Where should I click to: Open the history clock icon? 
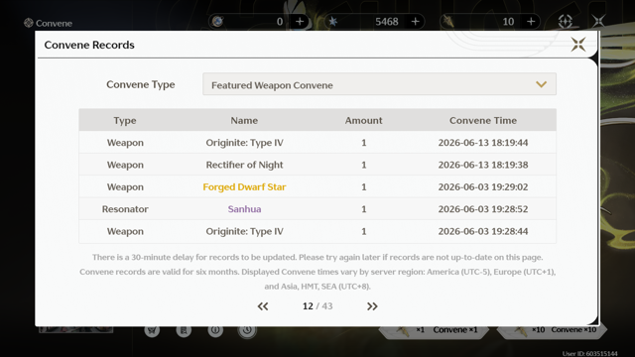coord(247,330)
